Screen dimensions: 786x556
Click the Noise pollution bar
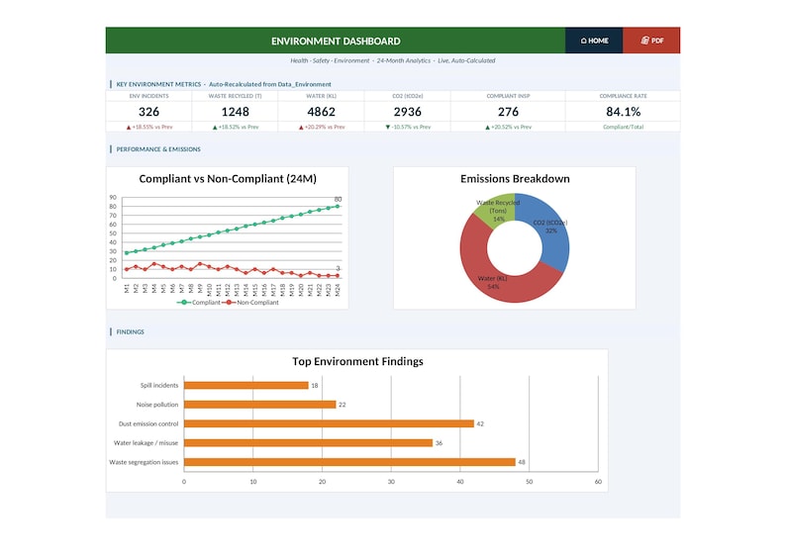pos(259,405)
